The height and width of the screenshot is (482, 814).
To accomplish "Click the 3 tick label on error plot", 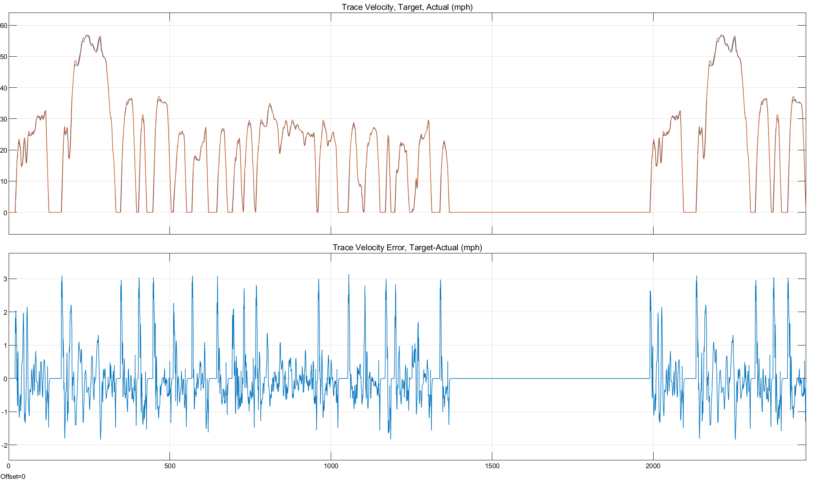I will (x=5, y=279).
